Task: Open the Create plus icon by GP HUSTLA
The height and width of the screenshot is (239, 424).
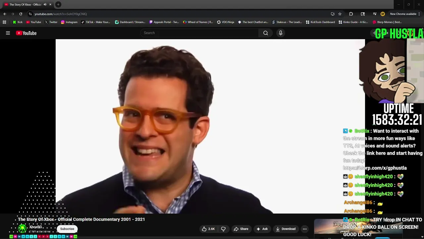Action: click(x=375, y=33)
